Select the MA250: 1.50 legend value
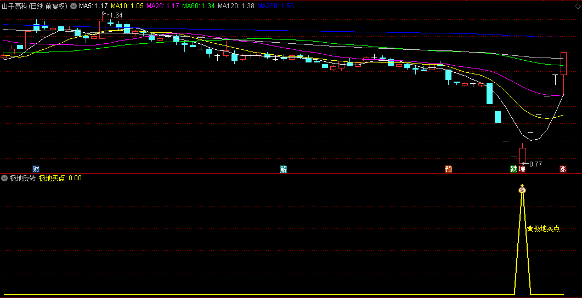 [x=276, y=6]
